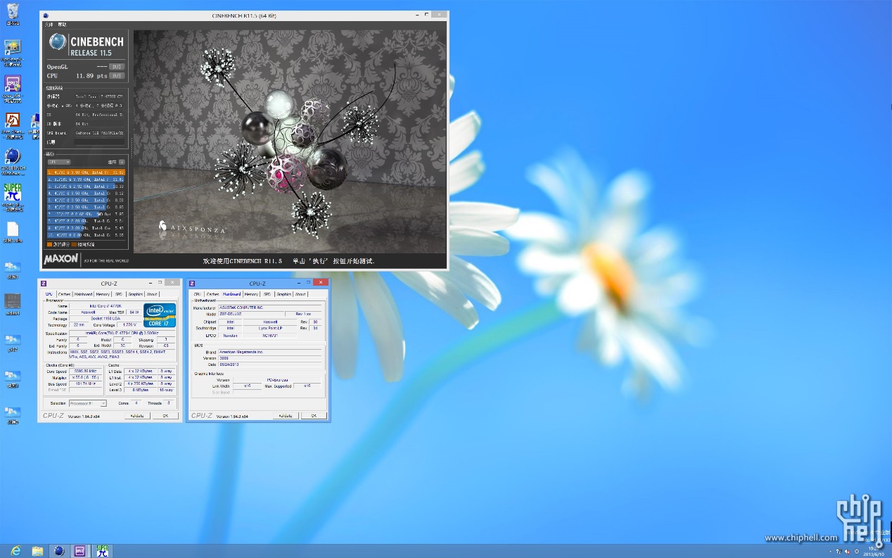The width and height of the screenshot is (892, 558).
Task: Open Internet Explorer from the taskbar
Action: pos(15,550)
